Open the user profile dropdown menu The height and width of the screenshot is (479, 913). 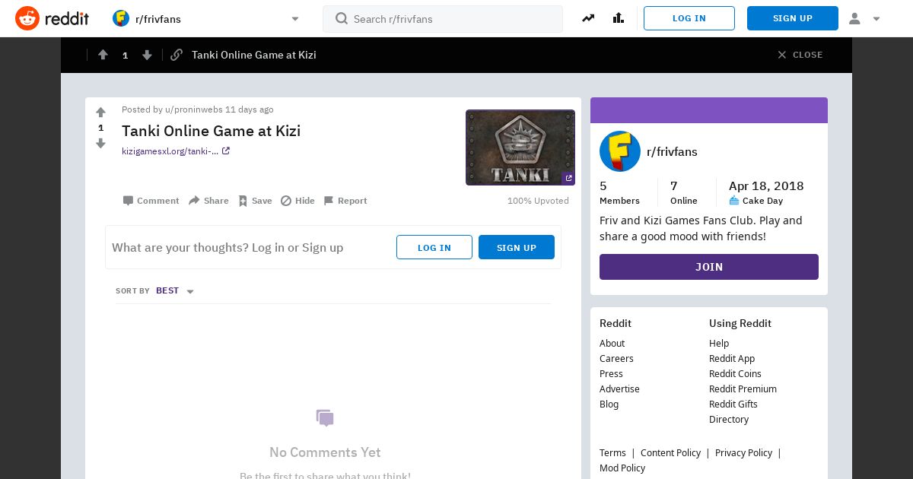click(x=864, y=18)
